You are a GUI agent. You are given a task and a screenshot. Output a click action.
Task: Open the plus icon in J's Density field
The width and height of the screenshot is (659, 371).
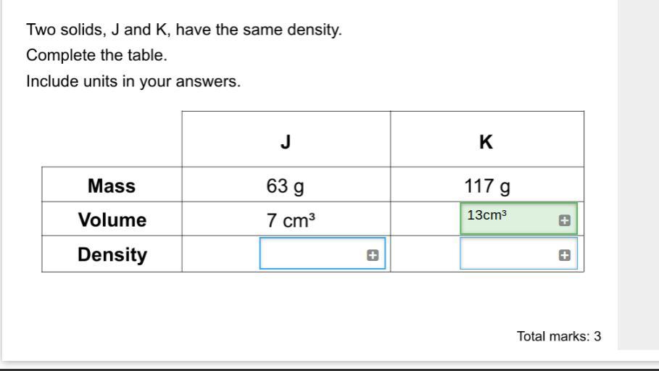[x=373, y=255]
